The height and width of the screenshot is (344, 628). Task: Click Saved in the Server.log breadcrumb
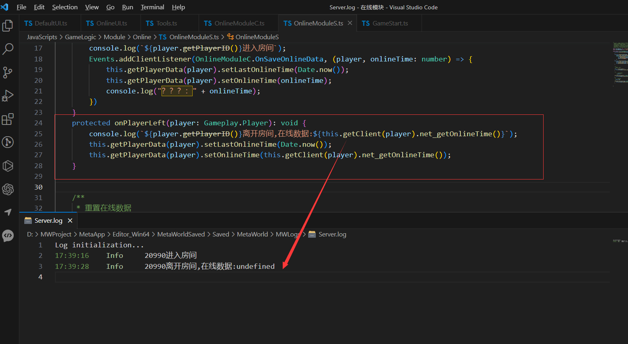coord(221,234)
